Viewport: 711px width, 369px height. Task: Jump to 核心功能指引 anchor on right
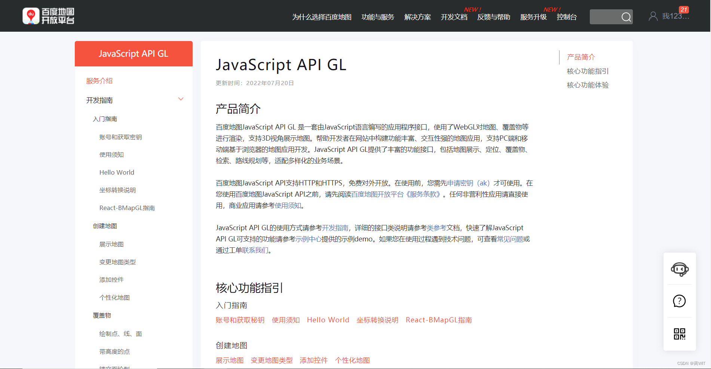tap(588, 71)
